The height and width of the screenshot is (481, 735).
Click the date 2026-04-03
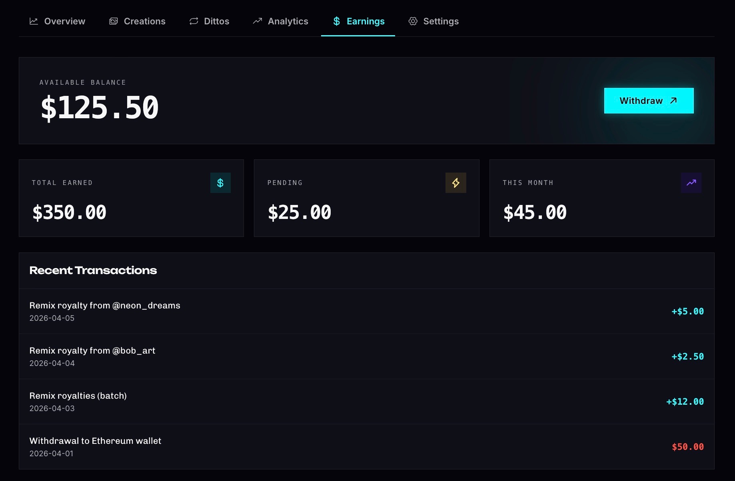click(52, 408)
